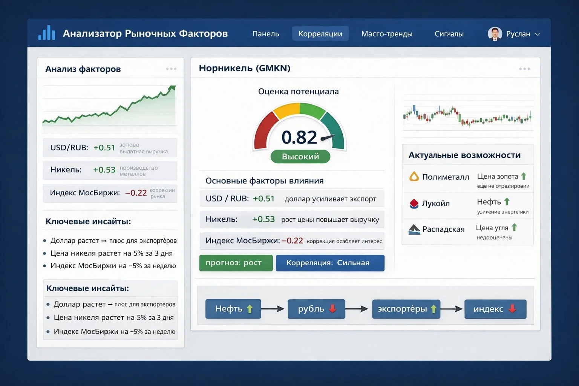
Task: Select the индекс chip in the flow chain
Action: (495, 309)
